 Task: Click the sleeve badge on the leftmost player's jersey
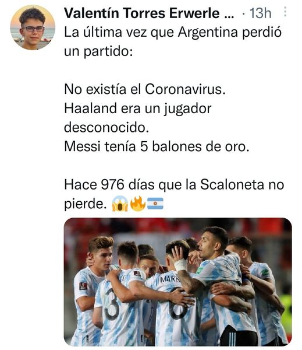(x=84, y=286)
